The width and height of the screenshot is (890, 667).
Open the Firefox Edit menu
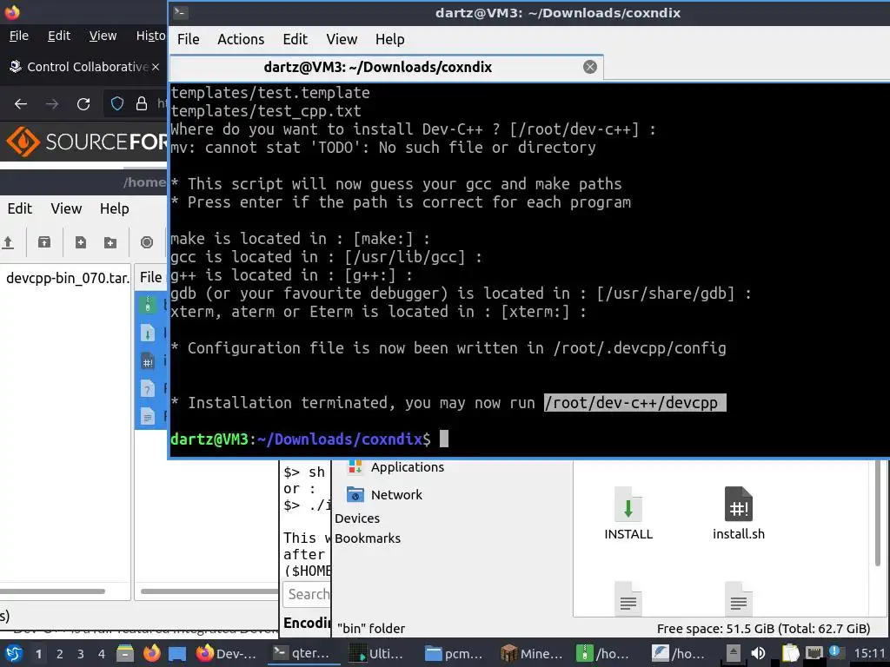(59, 36)
